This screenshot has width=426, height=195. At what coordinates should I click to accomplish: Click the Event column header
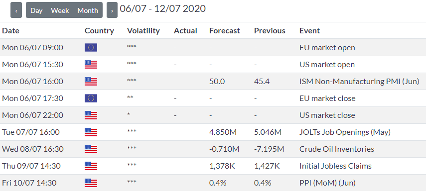click(x=310, y=31)
